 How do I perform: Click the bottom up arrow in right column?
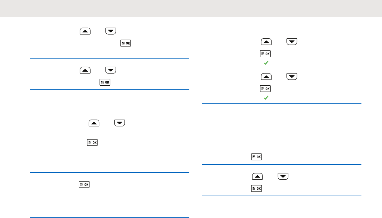click(x=257, y=177)
